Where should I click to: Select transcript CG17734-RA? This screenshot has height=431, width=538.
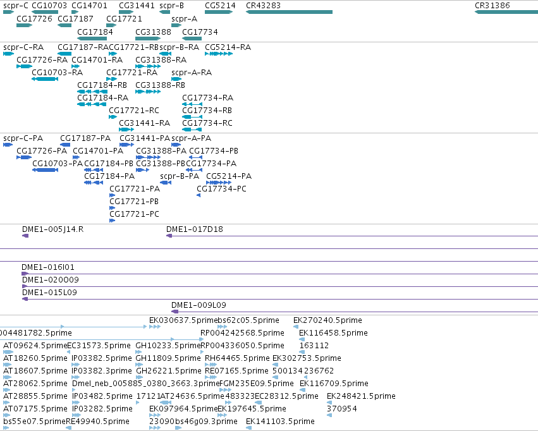(207, 98)
